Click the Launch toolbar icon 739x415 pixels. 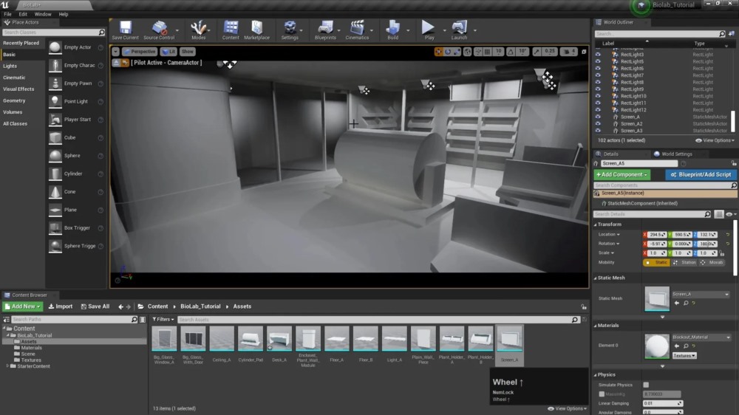[x=459, y=30]
